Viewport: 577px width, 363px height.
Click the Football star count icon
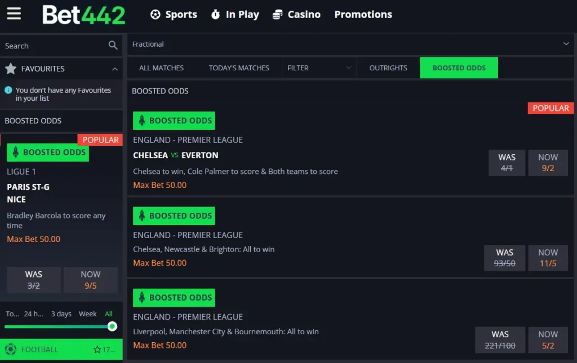[97, 349]
